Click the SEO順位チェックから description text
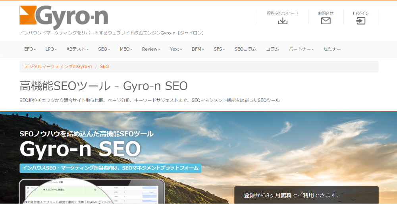Screen dimensions: 397x204 150,100
